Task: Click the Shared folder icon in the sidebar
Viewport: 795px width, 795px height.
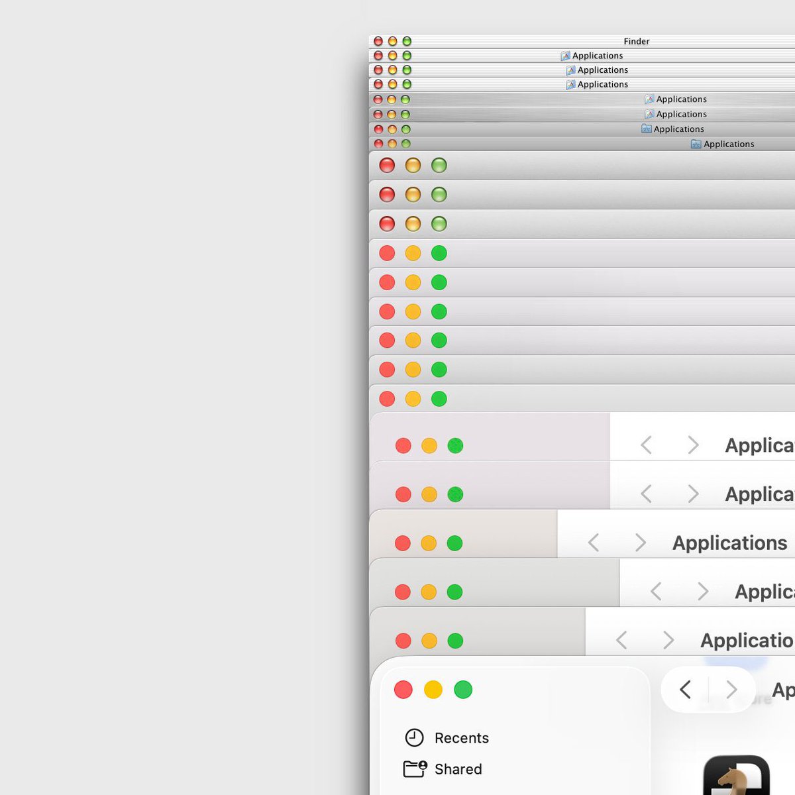Action: 413,769
